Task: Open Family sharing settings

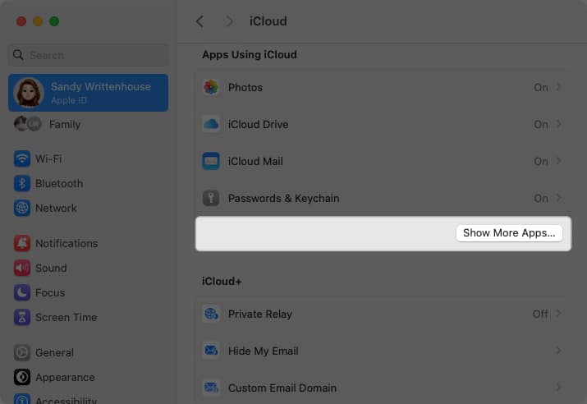Action: [x=64, y=124]
